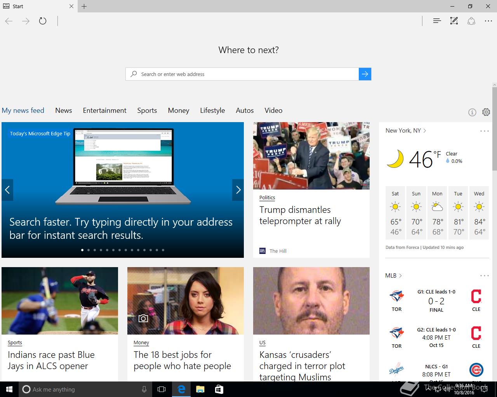Switch to the Video tab

(273, 110)
